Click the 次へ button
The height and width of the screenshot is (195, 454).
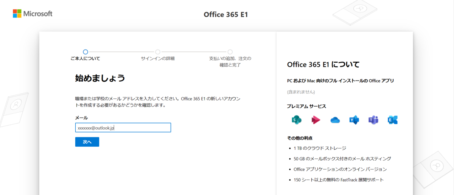click(x=87, y=142)
